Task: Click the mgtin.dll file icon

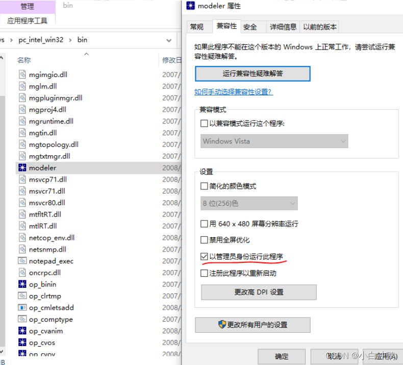Action: 22,133
